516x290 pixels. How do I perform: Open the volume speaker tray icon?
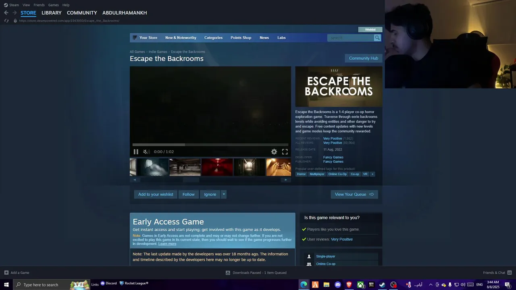pyautogui.click(x=463, y=285)
